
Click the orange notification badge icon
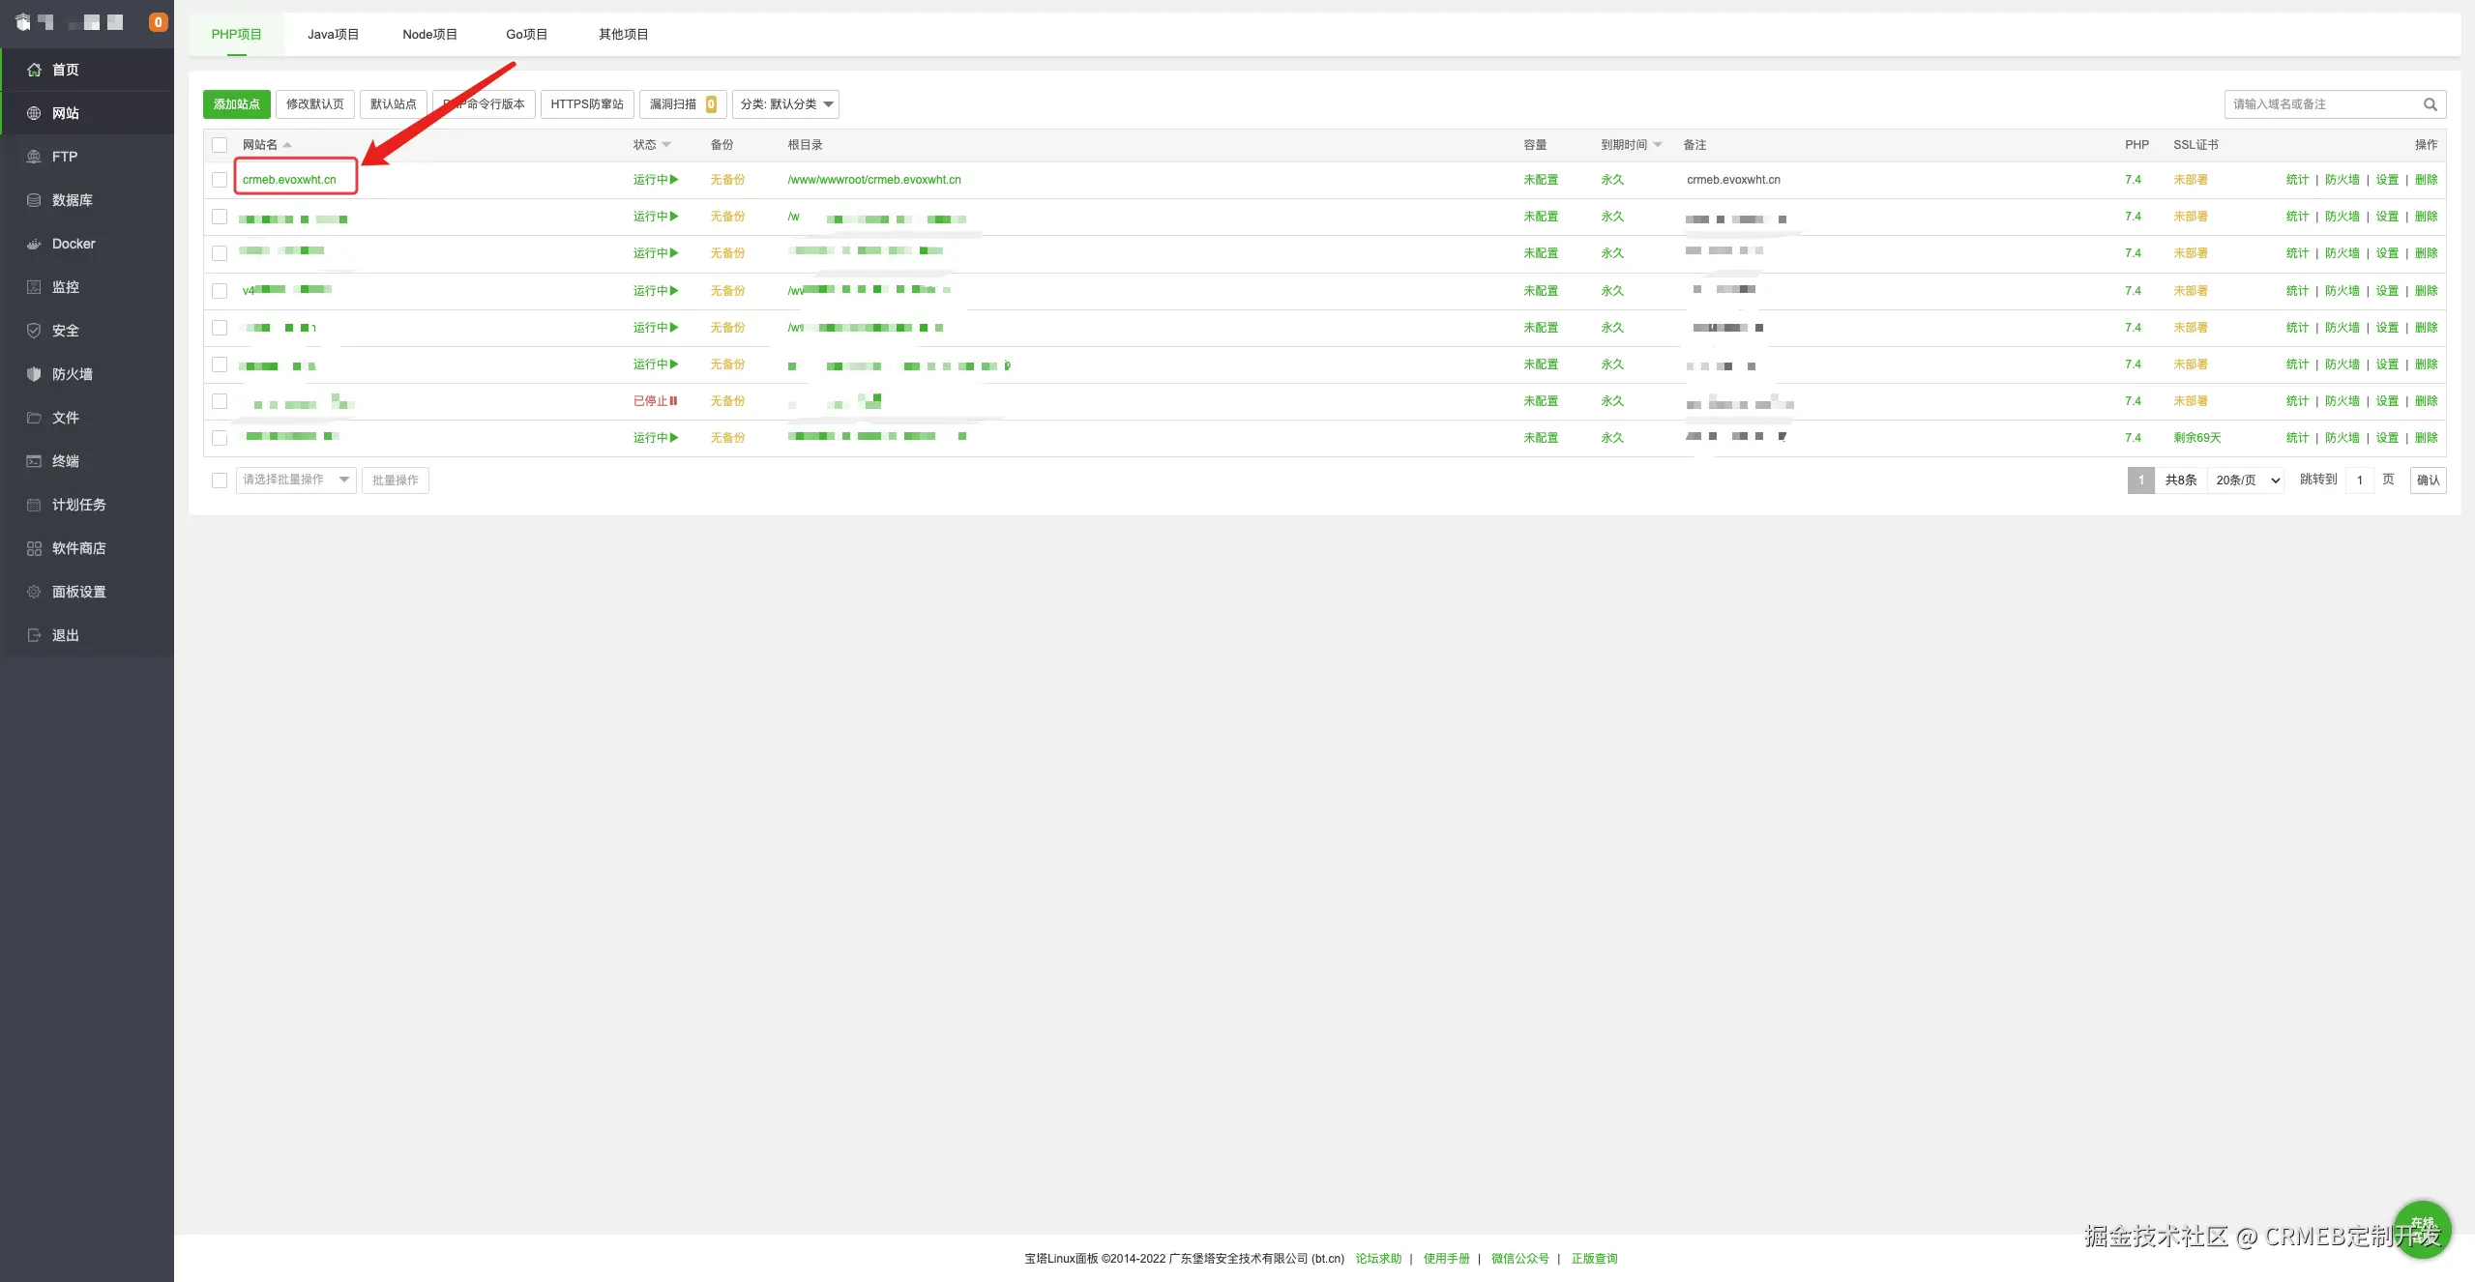coord(158,22)
